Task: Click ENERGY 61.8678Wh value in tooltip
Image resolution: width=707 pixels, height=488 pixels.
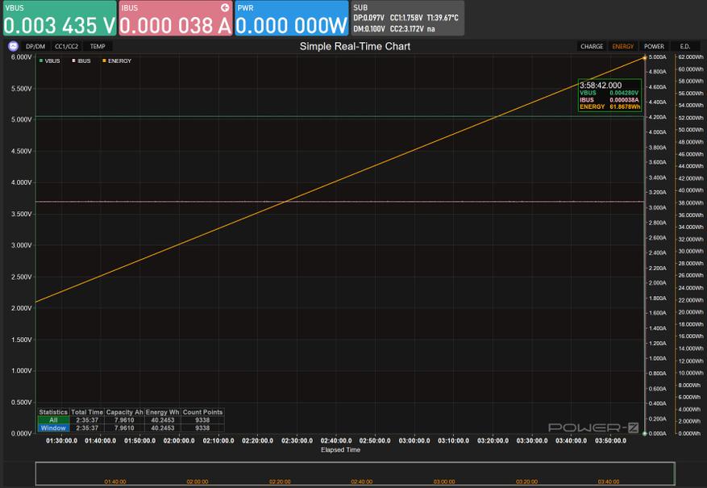Action: tap(625, 107)
